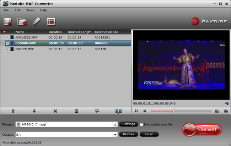Click film icon of 0001ZR.MXF
This screenshot has width=231, height=146.
coord(12,49)
